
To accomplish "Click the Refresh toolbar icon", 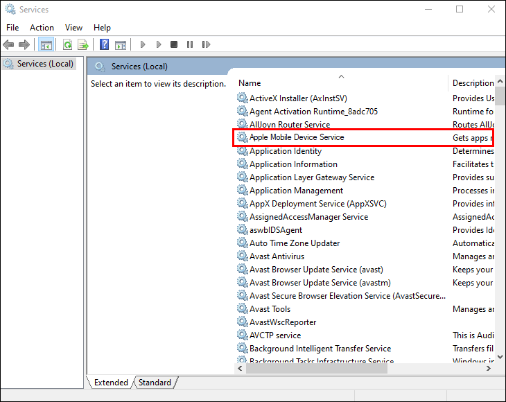I will coord(68,44).
